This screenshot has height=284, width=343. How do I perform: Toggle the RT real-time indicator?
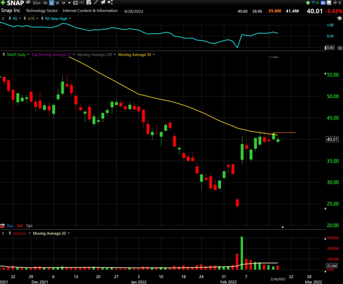[x=317, y=3]
